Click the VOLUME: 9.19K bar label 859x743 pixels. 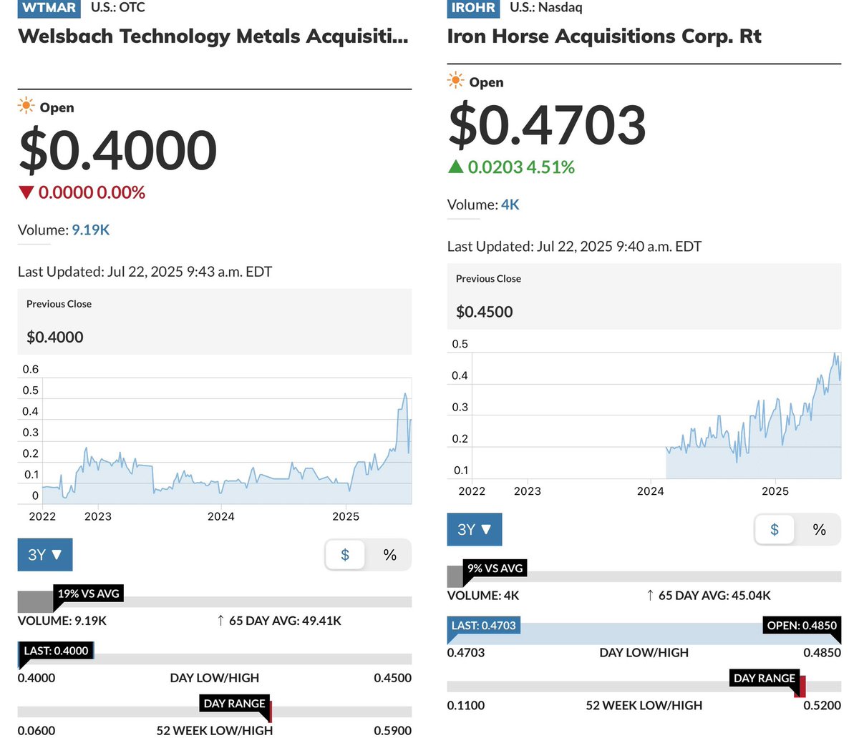coord(62,621)
